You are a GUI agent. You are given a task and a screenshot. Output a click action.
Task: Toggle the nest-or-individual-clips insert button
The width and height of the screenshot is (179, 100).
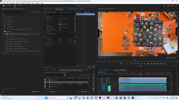tap(99, 74)
